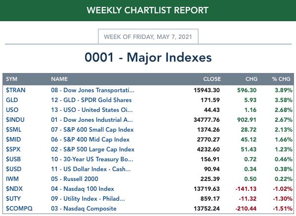Screen dimensions: 296x216
Task: Open 30-Year US Treasury Bond link
Action: (92, 159)
